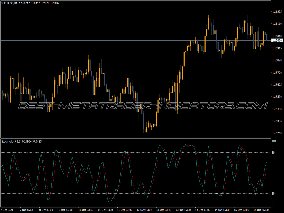Viewport: 284px width, 213px height.
Task: Select the dotted 80 overbought level line
Action: pyautogui.click(x=136, y=153)
